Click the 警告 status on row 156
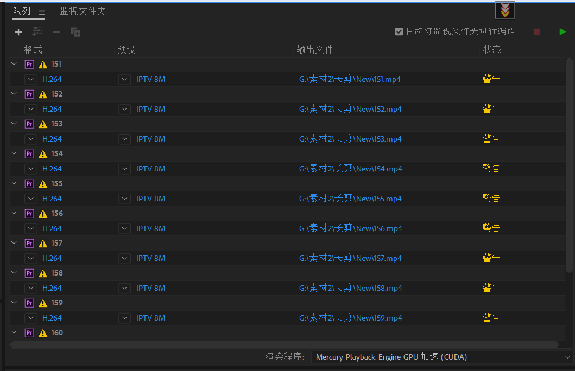This screenshot has height=371, width=575. click(491, 228)
